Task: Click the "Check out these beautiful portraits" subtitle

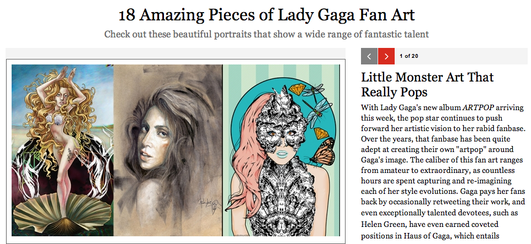Action: (x=267, y=34)
